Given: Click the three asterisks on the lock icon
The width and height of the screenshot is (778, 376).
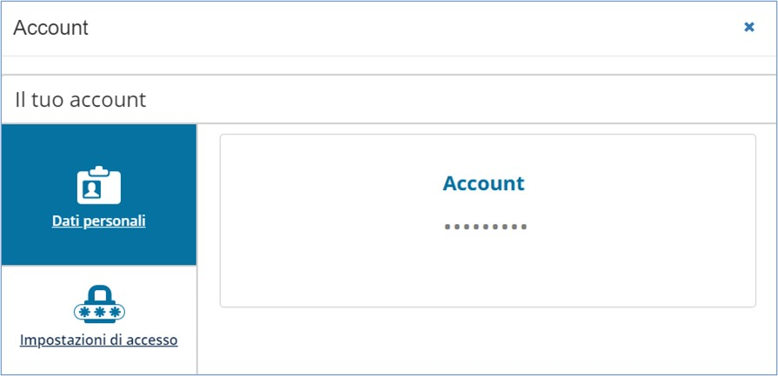Looking at the screenshot, I should [100, 312].
